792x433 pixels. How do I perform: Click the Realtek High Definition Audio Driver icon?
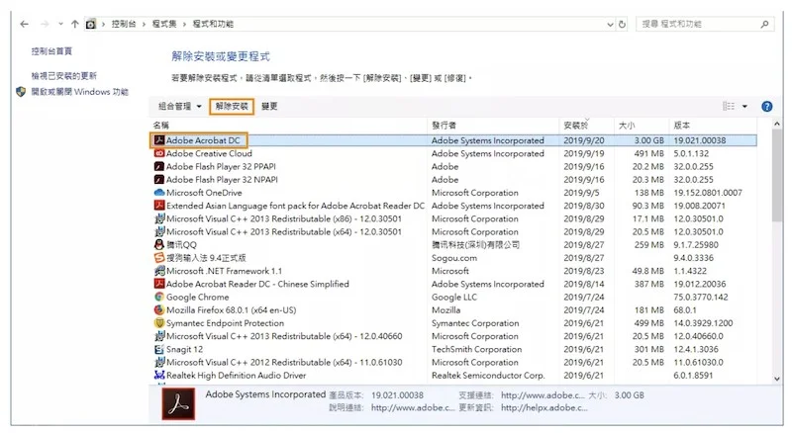(x=159, y=375)
